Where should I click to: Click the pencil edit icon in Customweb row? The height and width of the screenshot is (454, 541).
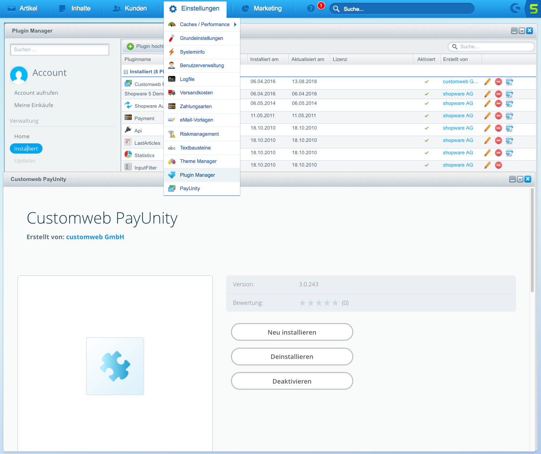(488, 82)
